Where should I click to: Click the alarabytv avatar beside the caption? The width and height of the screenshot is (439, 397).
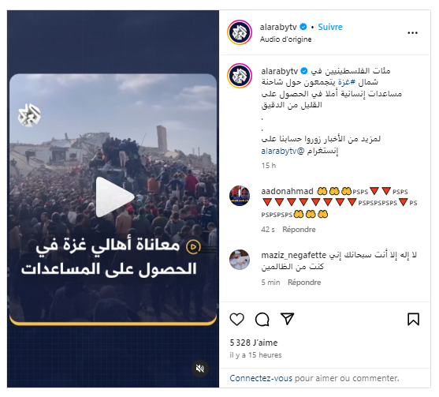point(240,76)
